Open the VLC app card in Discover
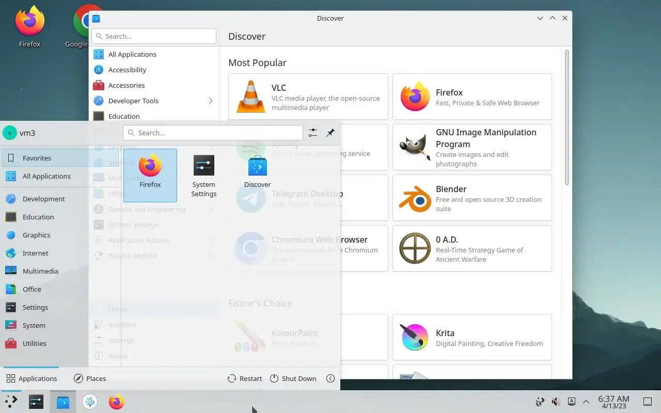The image size is (661, 413). click(308, 97)
